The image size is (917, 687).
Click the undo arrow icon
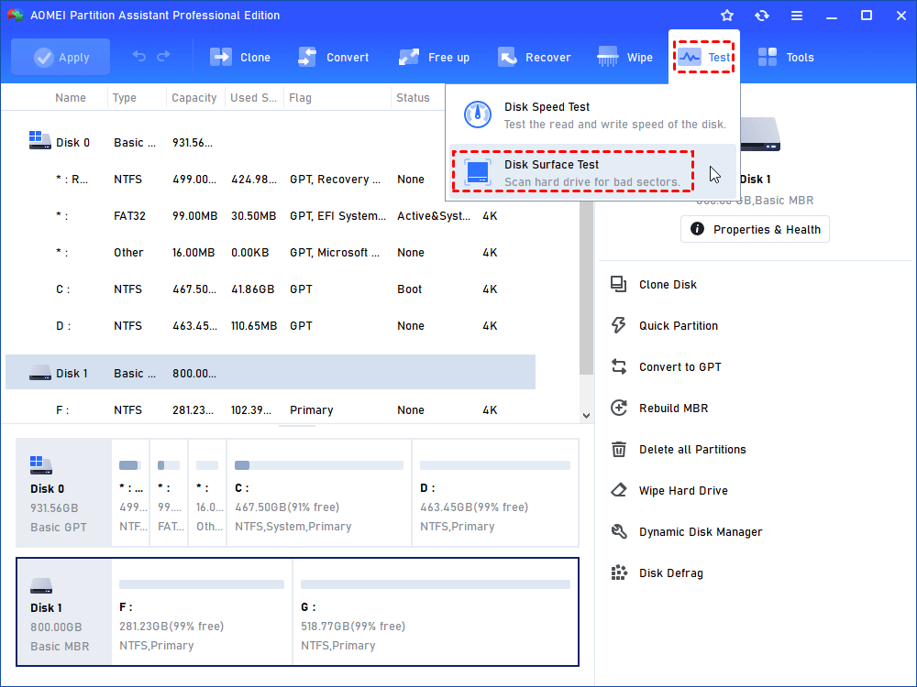[x=138, y=56]
